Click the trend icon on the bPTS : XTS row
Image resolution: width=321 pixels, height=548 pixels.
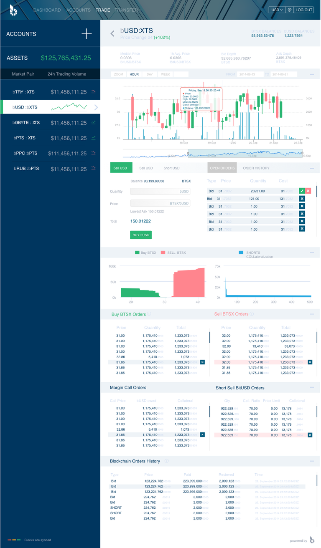click(x=93, y=138)
